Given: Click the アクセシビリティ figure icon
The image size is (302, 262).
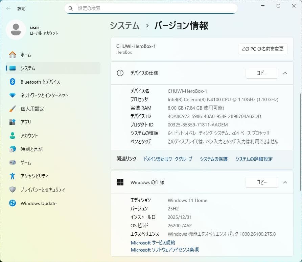Looking at the screenshot, I should [13, 176].
